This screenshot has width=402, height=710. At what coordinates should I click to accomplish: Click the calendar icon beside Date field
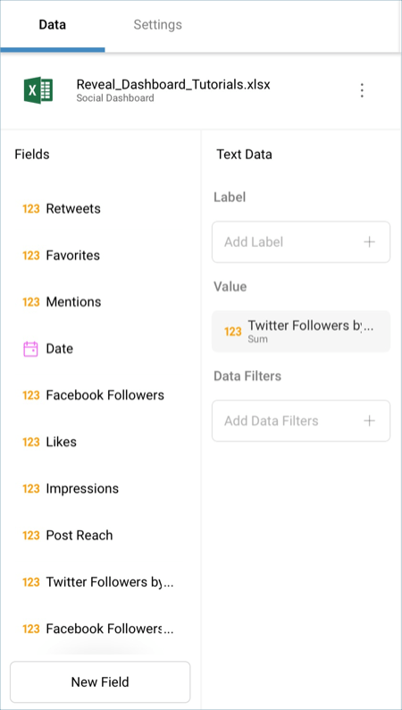[30, 349]
